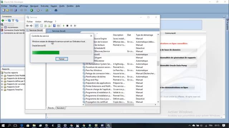The width and height of the screenshot is (229, 128).
Task: Open the Communauté tab in SQL Developer start page
Action: tap(170, 33)
